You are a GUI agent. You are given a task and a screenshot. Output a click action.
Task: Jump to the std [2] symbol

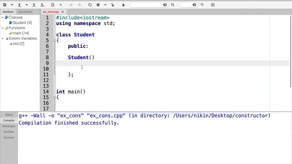[17, 44]
